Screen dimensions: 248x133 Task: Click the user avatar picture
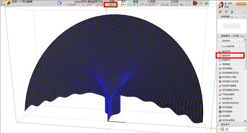pos(220,5)
